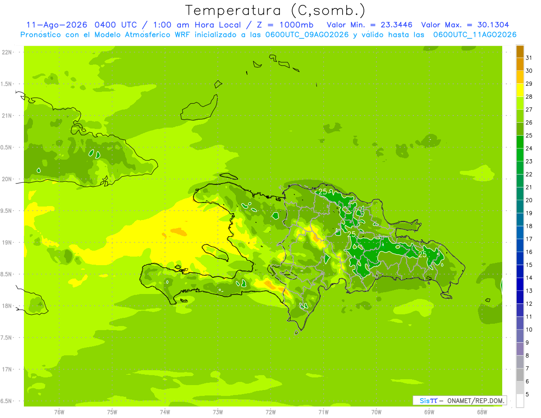Click the colorbar label "28"

click(529, 96)
